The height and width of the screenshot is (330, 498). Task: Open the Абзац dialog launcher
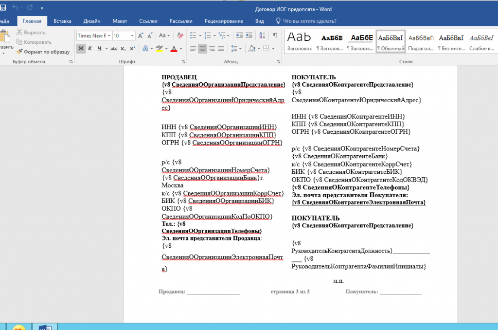pyautogui.click(x=278, y=62)
